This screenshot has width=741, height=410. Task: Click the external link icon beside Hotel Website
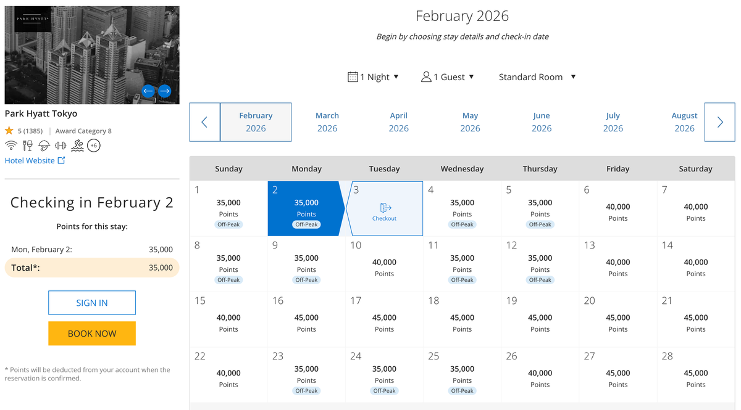tap(61, 160)
